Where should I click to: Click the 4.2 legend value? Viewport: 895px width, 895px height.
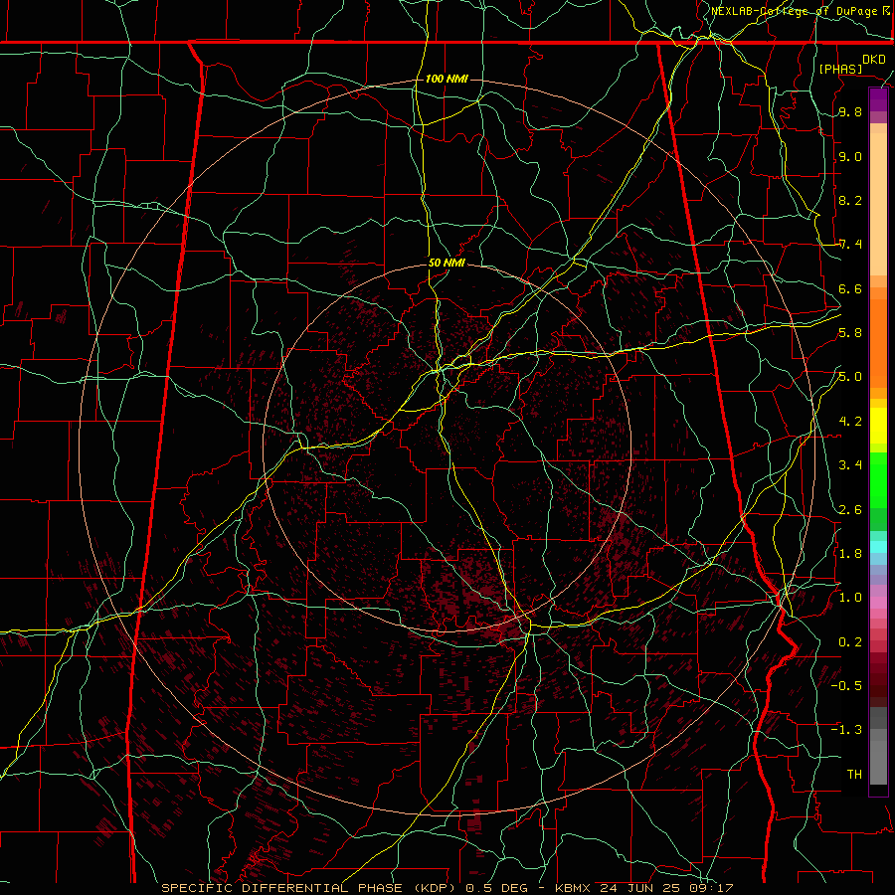point(850,422)
